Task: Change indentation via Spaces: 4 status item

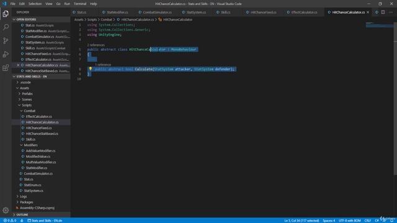Action: pos(329,221)
